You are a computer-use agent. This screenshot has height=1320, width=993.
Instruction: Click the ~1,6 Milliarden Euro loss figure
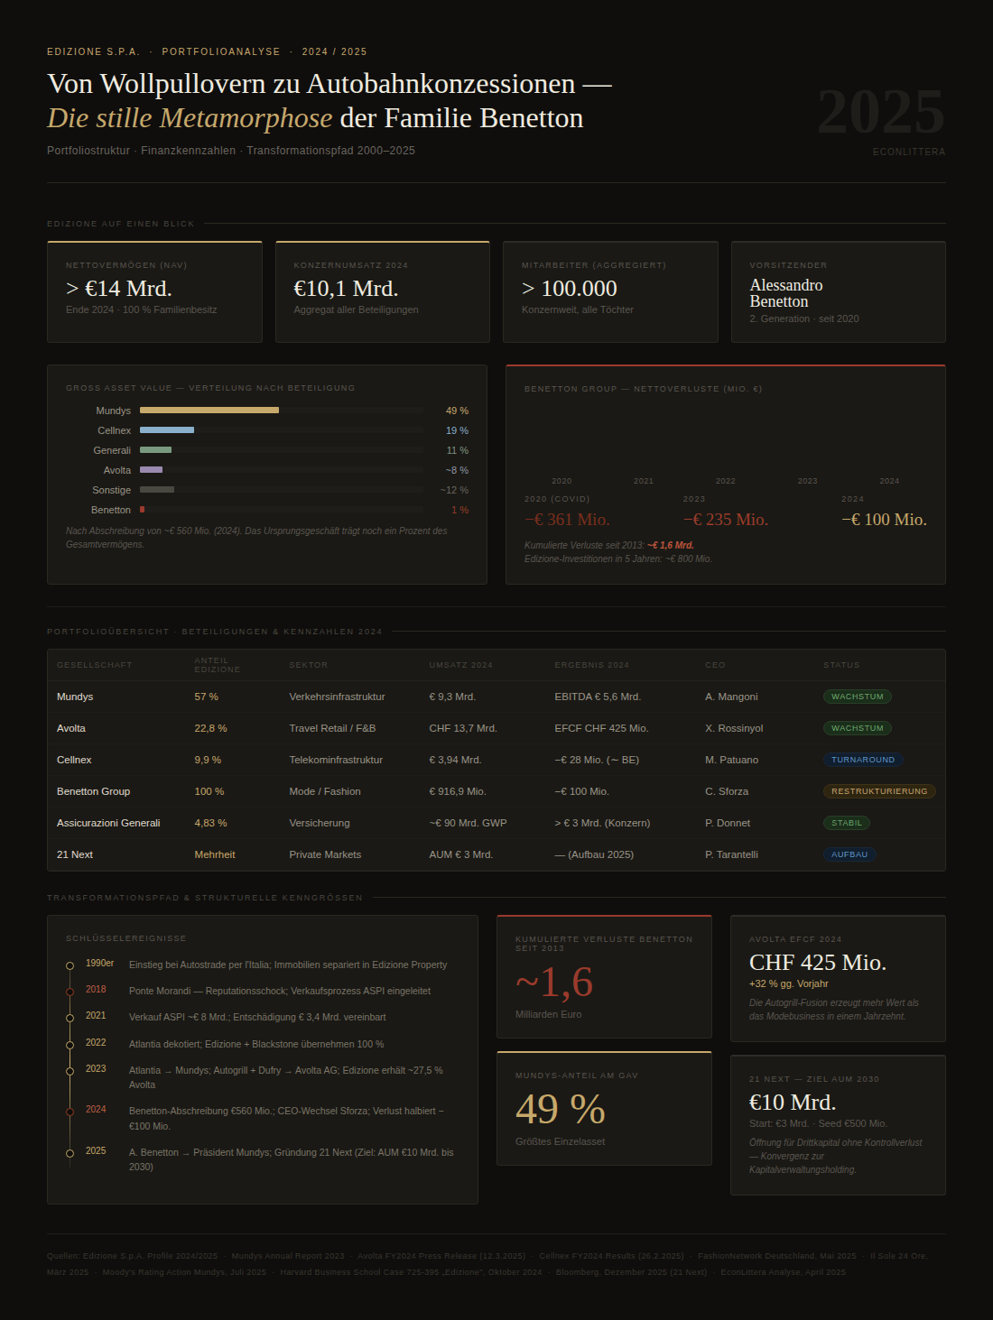(553, 983)
